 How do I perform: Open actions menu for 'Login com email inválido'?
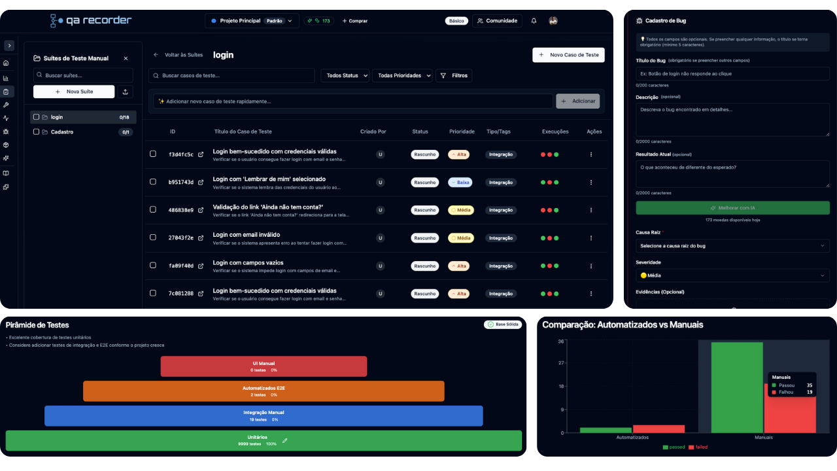click(591, 238)
